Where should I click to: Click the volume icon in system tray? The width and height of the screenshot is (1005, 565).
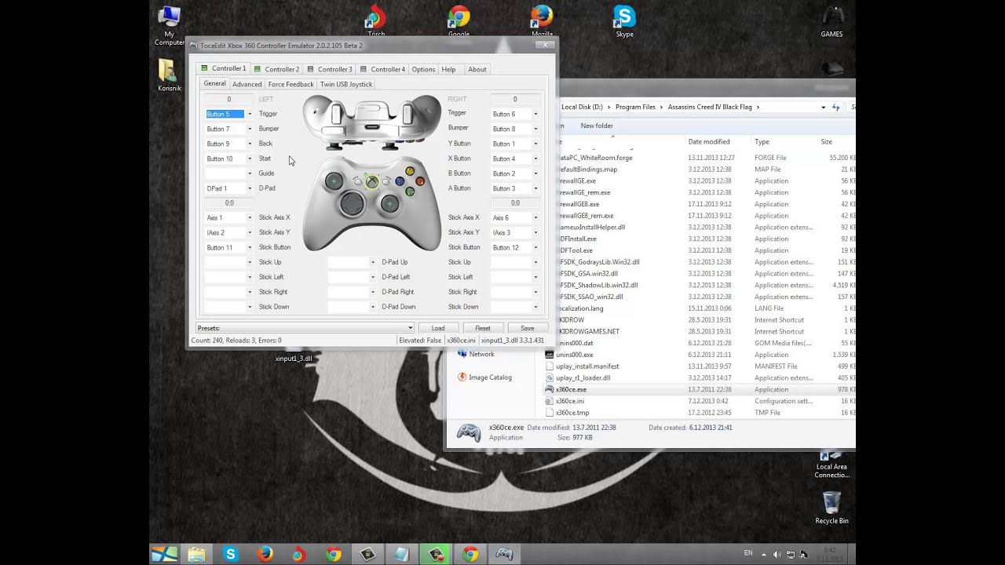777,554
